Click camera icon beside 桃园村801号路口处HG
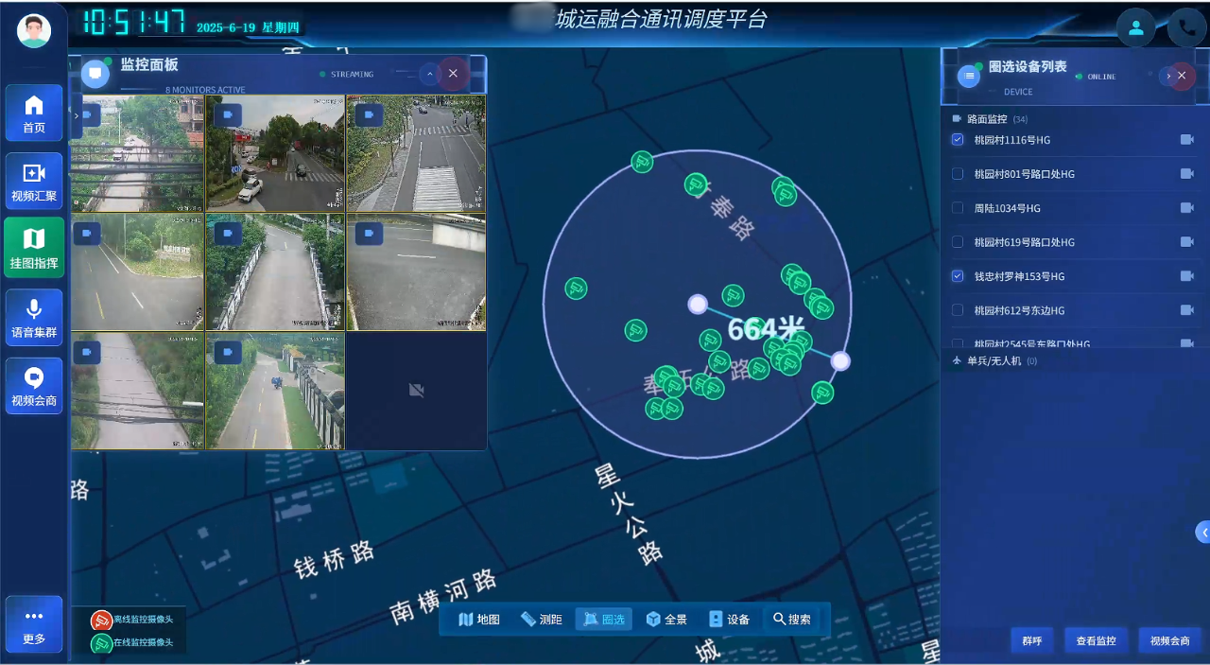 pyautogui.click(x=1186, y=174)
